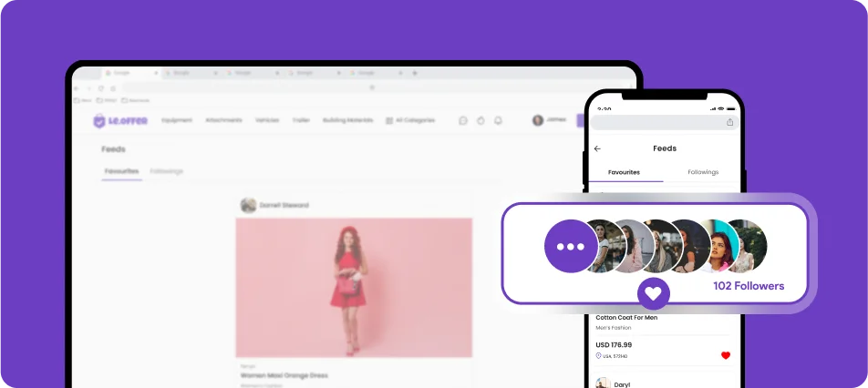Select the Favourites tab on the phone
Screen dimensions: 868x388
(x=624, y=172)
